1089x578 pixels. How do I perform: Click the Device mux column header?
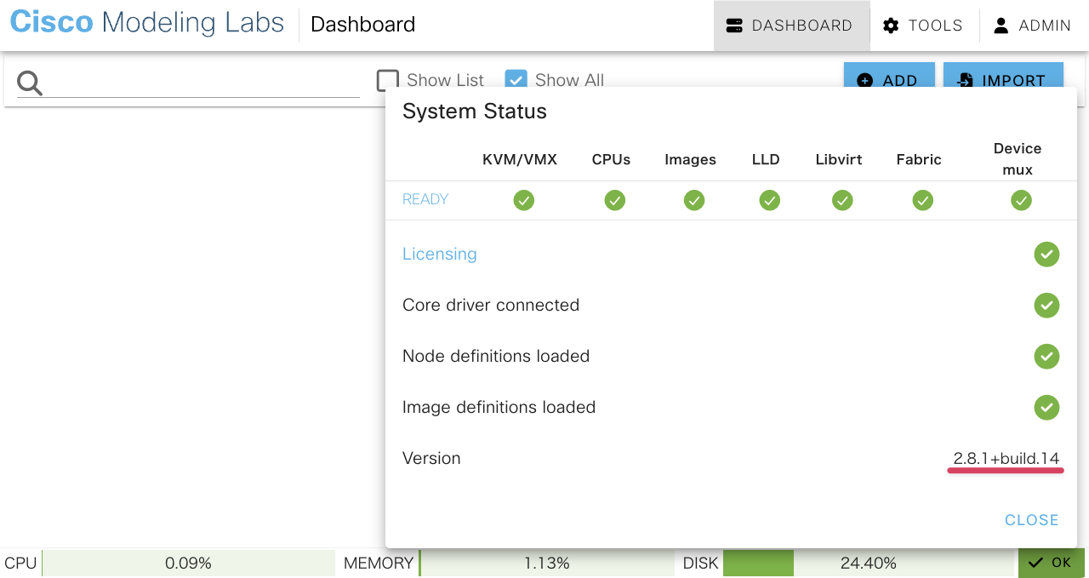click(x=1018, y=159)
